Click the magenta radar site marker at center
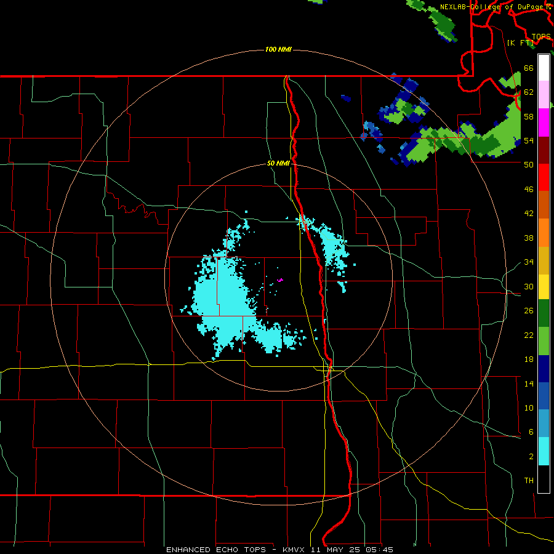The width and height of the screenshot is (554, 554). (280, 280)
